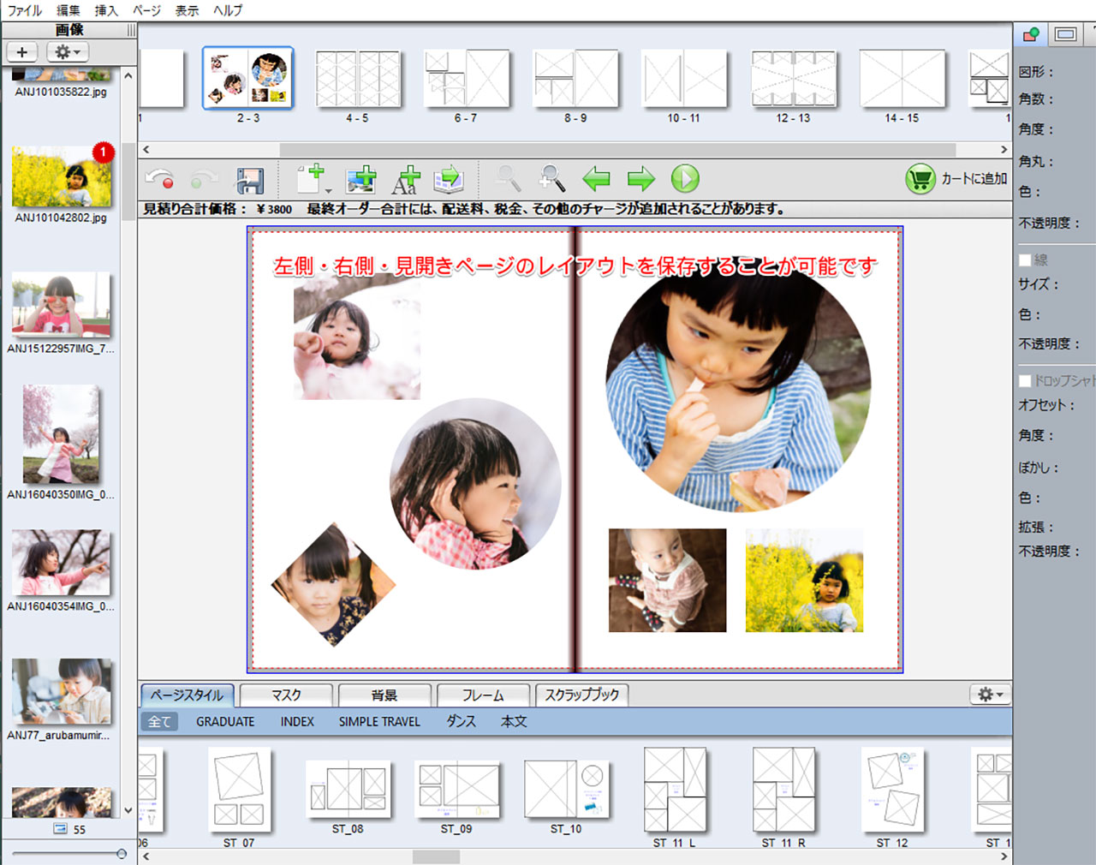Enable the 線 line checkbox
The width and height of the screenshot is (1096, 865).
[1025, 259]
